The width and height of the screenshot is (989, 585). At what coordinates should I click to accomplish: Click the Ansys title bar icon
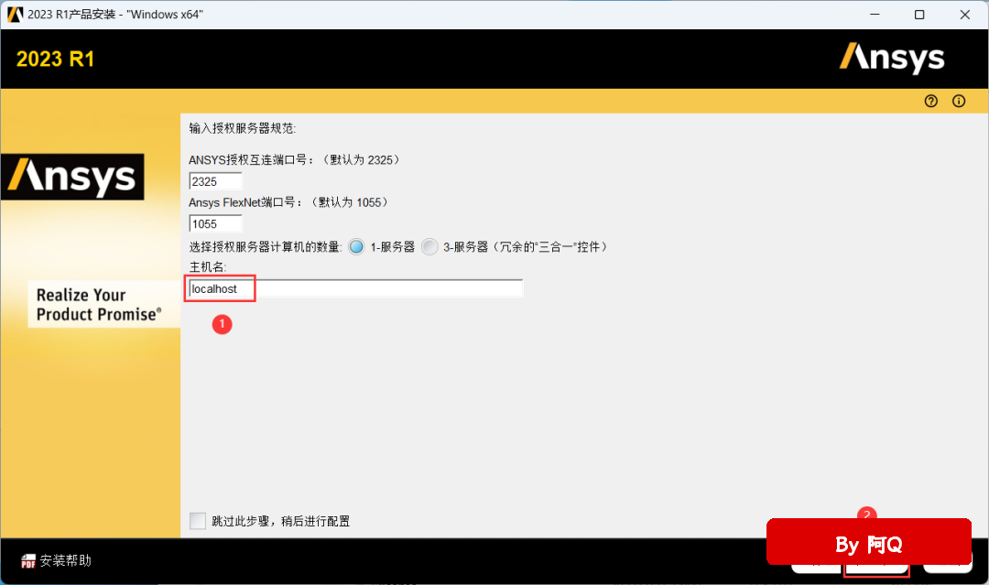pos(15,15)
